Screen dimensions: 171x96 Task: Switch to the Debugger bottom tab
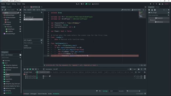click(x=33, y=94)
